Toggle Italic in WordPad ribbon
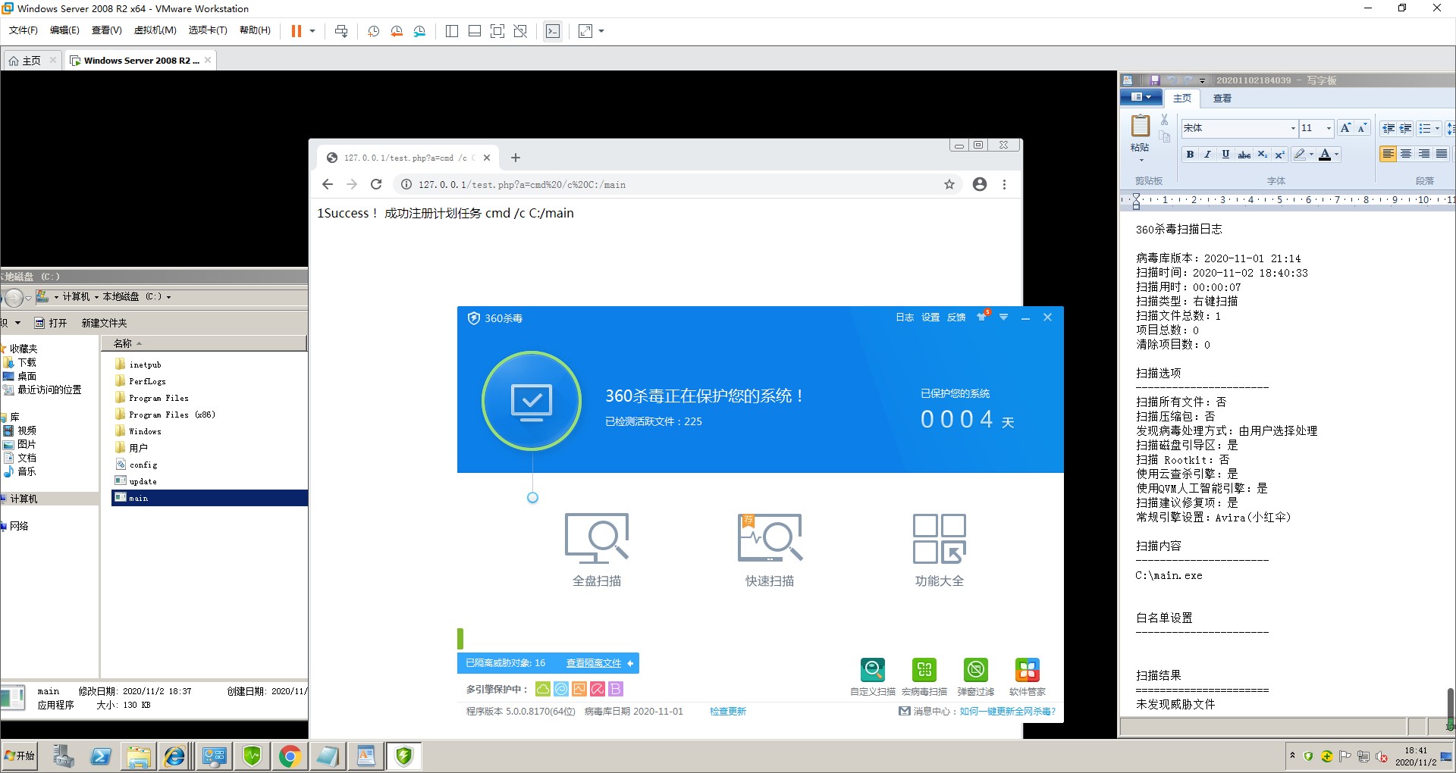Viewport: 1456px width, 773px height. 1207,155
